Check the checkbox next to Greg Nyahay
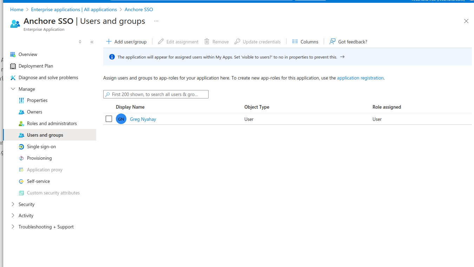Image resolution: width=474 pixels, height=267 pixels. [x=109, y=119]
